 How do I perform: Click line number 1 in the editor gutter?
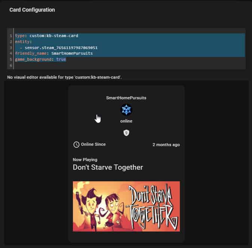(x=11, y=36)
